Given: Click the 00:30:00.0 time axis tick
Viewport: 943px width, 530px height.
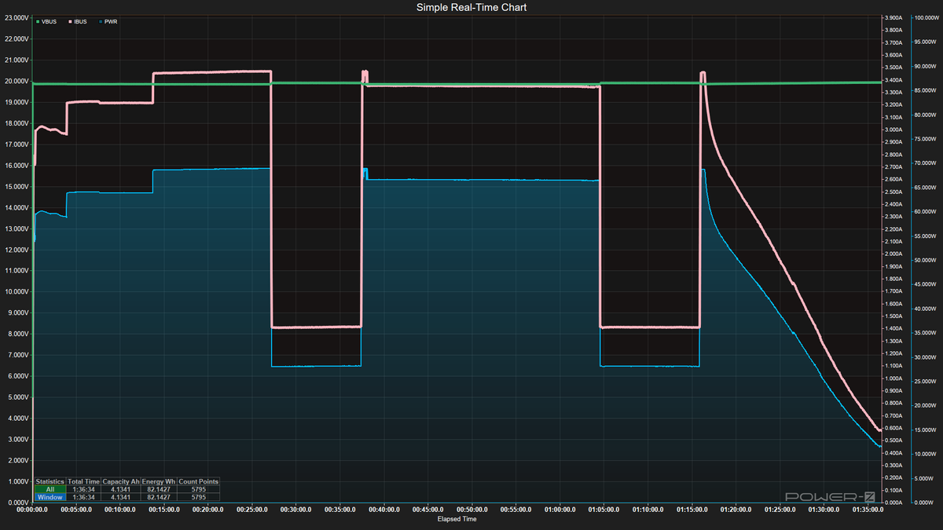Looking at the screenshot, I should click(x=298, y=510).
